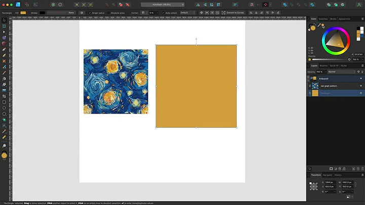The width and height of the screenshot is (365, 205).
Task: Click the Move to Front arrange icon
Action: pos(128,5)
